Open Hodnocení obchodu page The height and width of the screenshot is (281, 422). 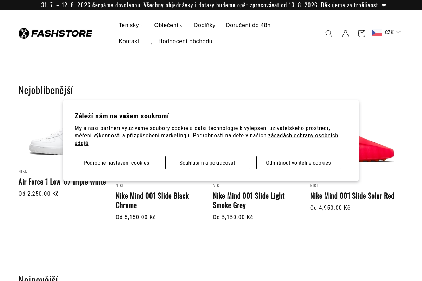click(x=185, y=41)
